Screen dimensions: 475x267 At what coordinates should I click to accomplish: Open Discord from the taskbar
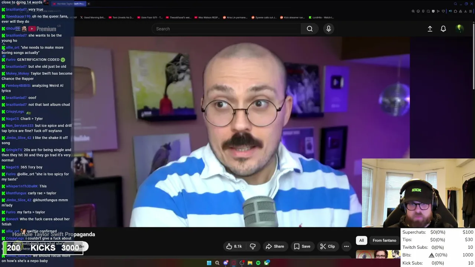226,263
